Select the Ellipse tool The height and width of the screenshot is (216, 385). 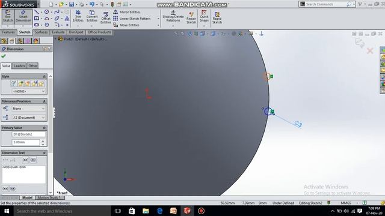(x=57, y=19)
